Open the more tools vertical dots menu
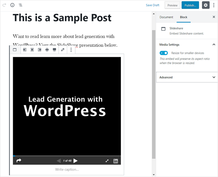This screenshot has height=177, width=218. (214, 5)
